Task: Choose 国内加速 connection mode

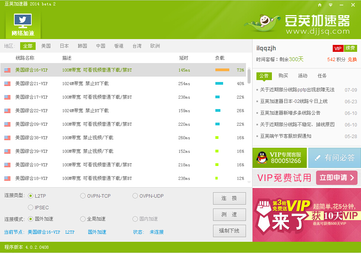Action: point(135,219)
